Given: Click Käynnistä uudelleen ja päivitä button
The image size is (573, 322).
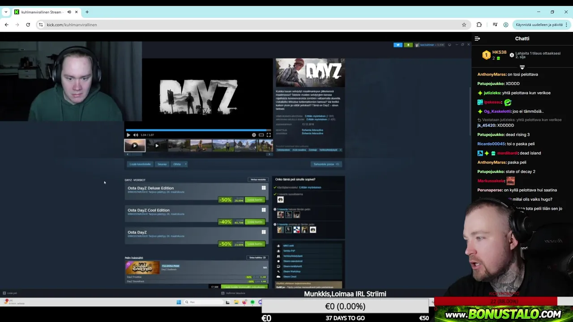Looking at the screenshot, I should pos(542,25).
